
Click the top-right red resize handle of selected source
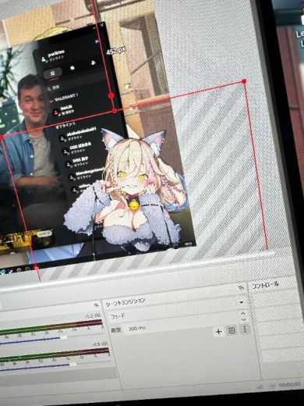coord(244,81)
